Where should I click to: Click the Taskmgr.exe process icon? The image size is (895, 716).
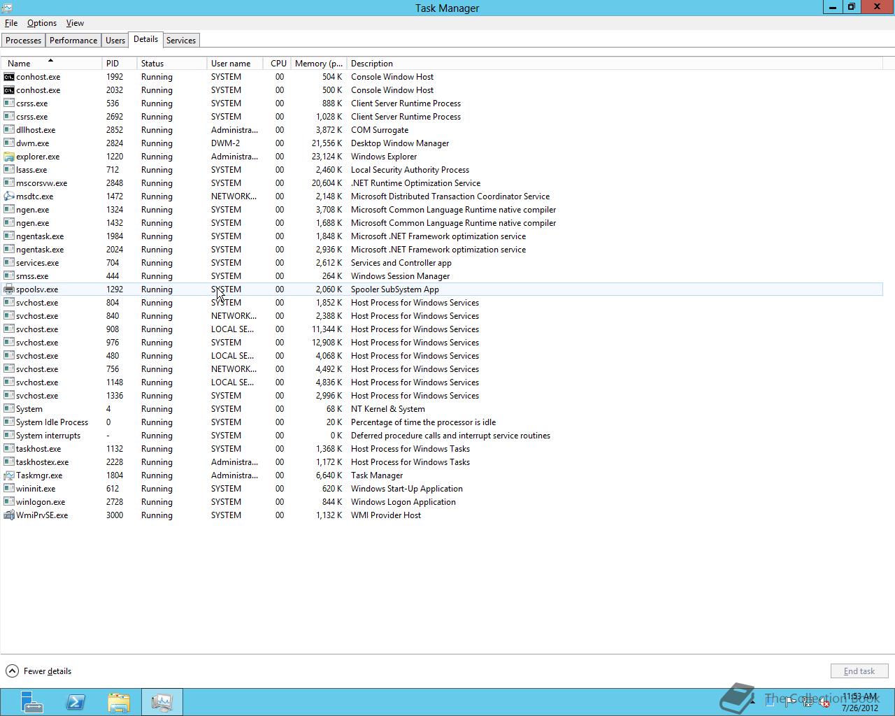pyautogui.click(x=8, y=475)
